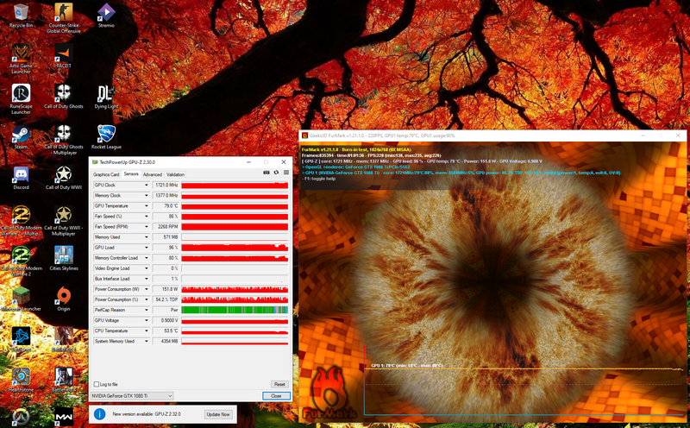
Task: Open Artix Game Launcher shortcut
Action: pos(21,59)
